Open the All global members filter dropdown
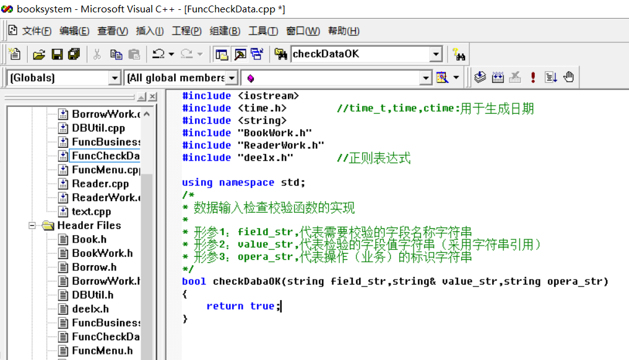 pyautogui.click(x=232, y=78)
